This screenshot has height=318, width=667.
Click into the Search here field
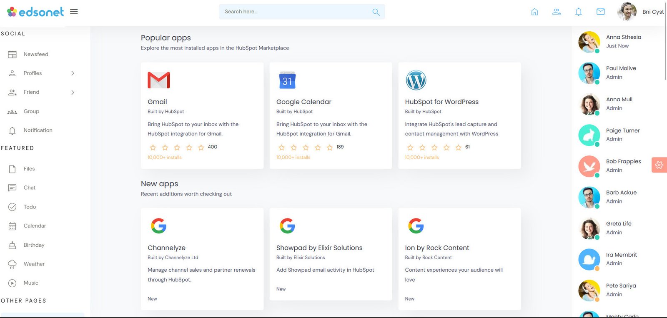[x=296, y=12]
